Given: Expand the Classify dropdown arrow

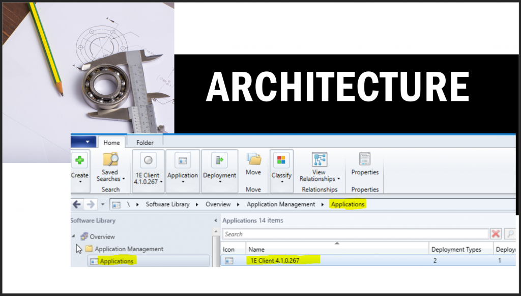Looking at the screenshot, I should [x=282, y=182].
